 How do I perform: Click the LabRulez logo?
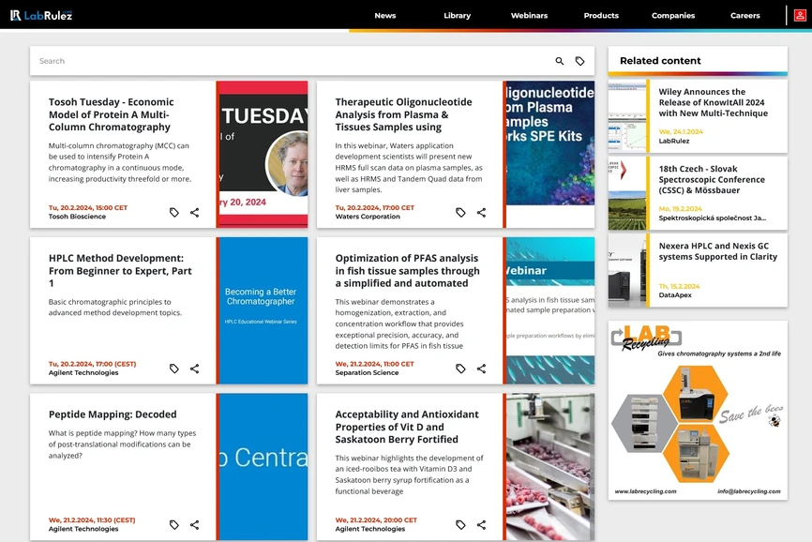coord(41,16)
